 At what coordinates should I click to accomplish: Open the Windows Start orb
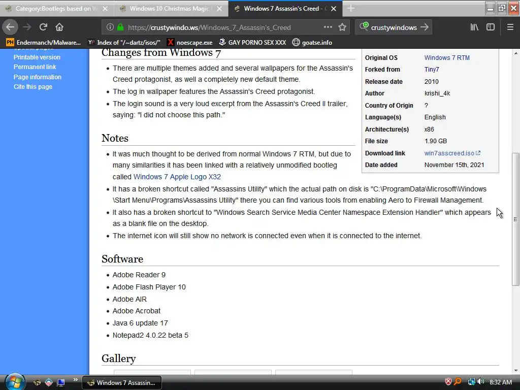click(15, 382)
